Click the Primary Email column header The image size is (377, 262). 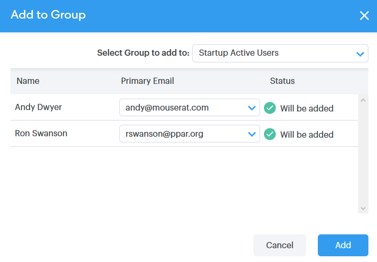click(x=147, y=81)
